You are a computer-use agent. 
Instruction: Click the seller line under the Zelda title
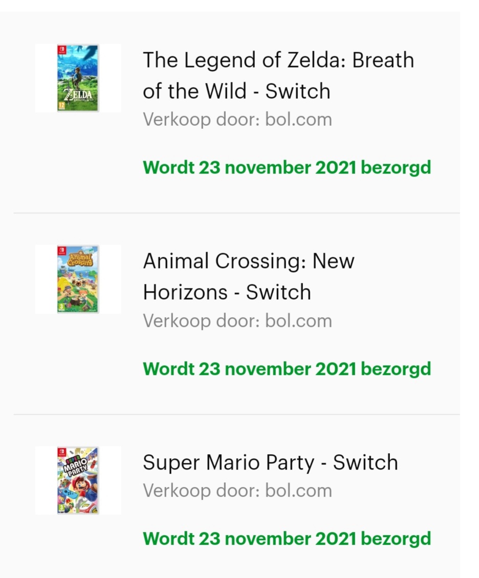(237, 120)
